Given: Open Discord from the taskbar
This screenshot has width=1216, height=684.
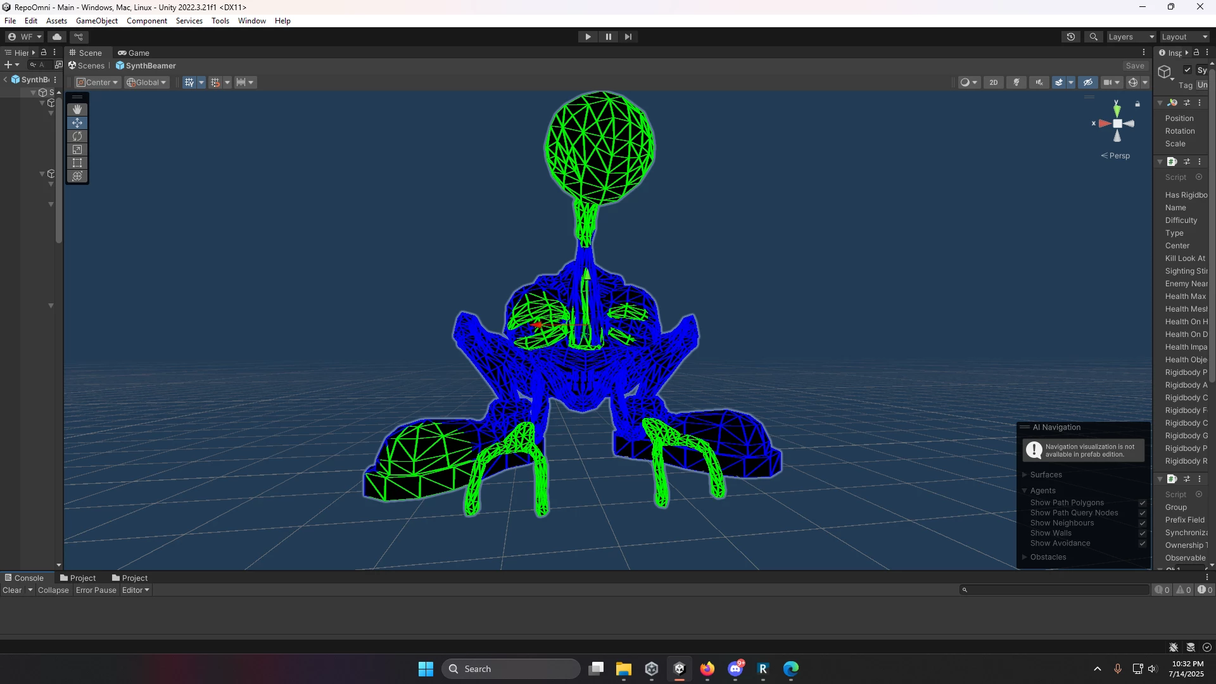Looking at the screenshot, I should (735, 669).
